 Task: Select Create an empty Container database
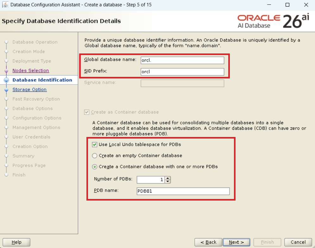(94, 156)
